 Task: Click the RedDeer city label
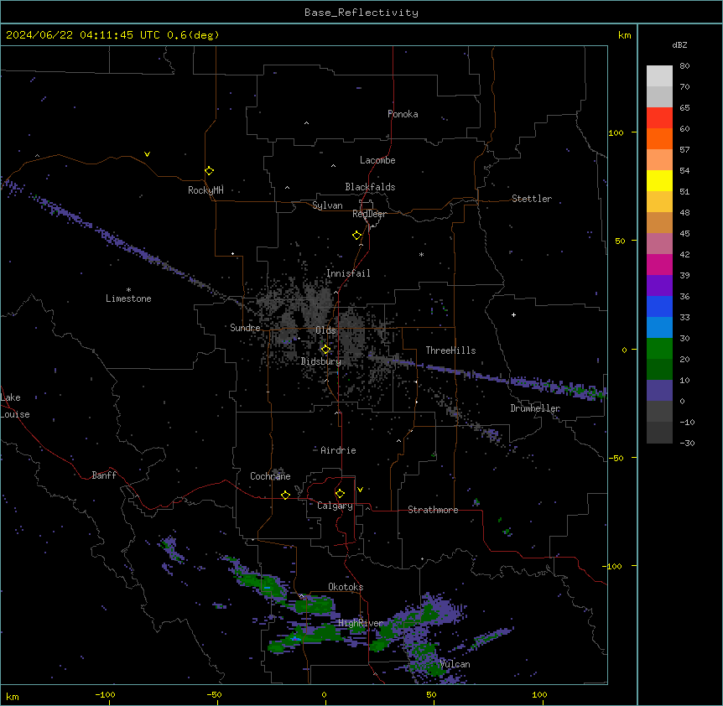(369, 214)
